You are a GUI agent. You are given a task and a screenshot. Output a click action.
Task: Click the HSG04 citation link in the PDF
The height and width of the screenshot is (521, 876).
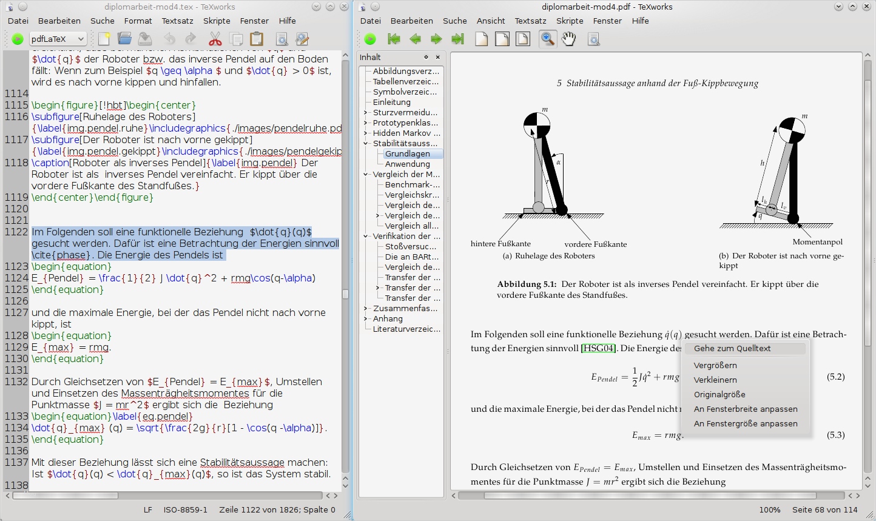[599, 349]
